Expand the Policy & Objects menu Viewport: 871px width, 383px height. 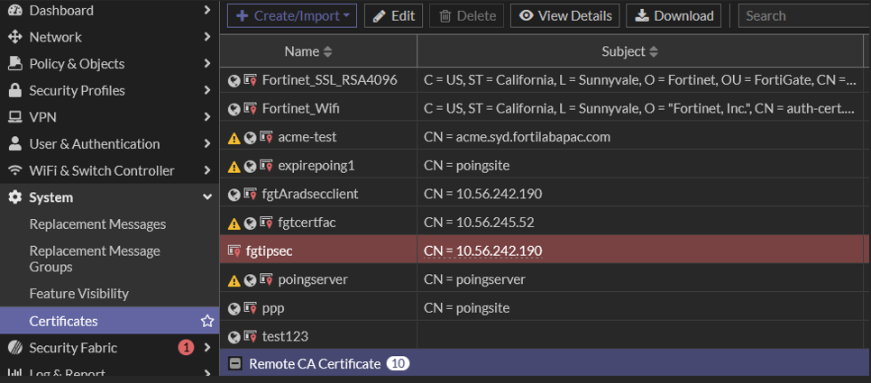point(207,64)
